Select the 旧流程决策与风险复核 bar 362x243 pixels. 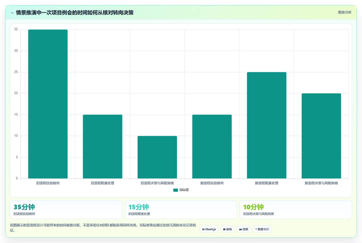tap(157, 157)
